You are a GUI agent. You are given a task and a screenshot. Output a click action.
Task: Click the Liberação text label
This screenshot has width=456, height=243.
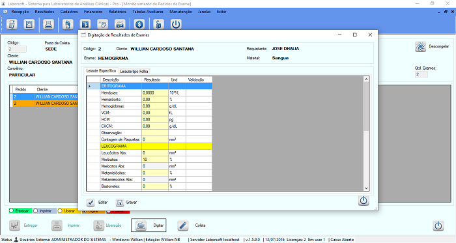point(113,225)
